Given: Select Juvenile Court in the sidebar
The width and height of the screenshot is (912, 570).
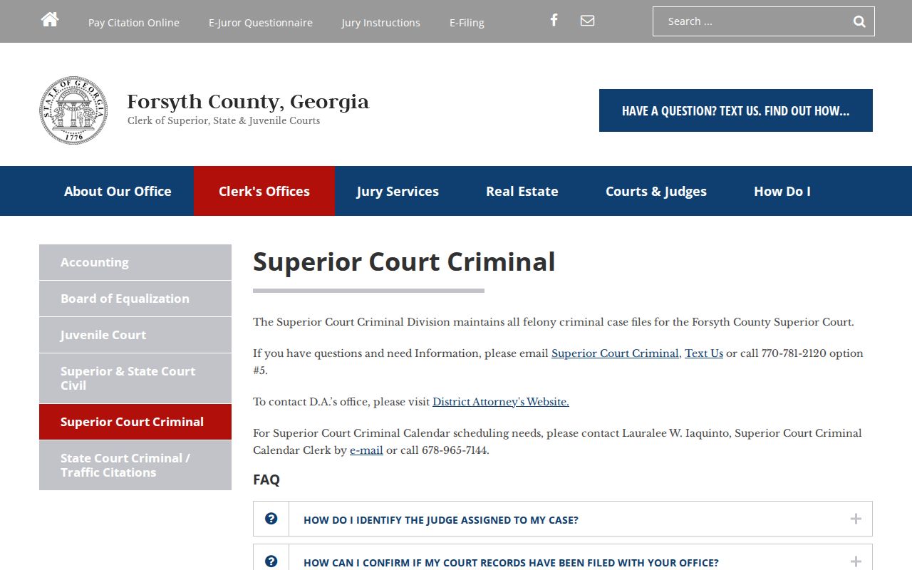Looking at the screenshot, I should (x=135, y=335).
